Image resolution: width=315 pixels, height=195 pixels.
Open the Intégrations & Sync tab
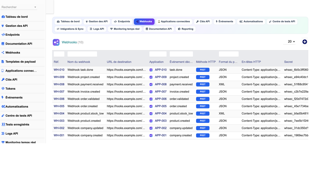coord(70,29)
